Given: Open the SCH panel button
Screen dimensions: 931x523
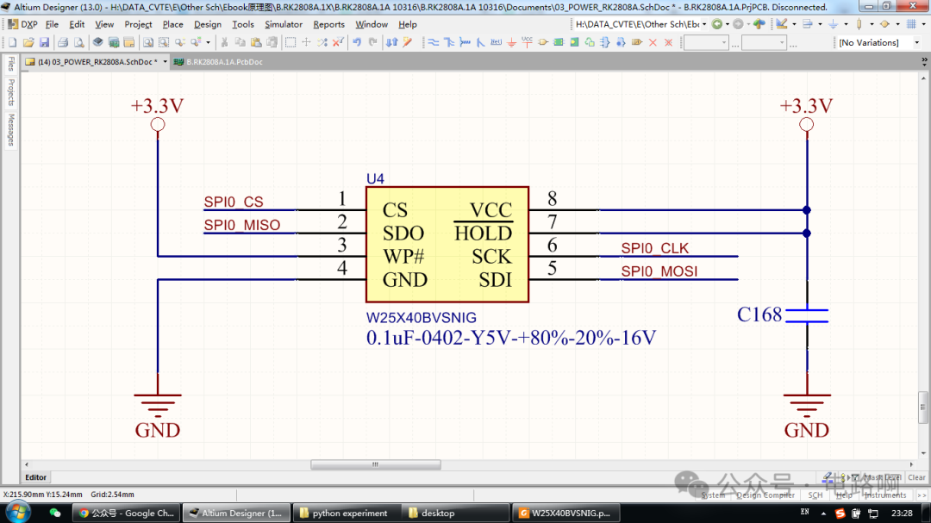Looking at the screenshot, I should click(x=815, y=495).
